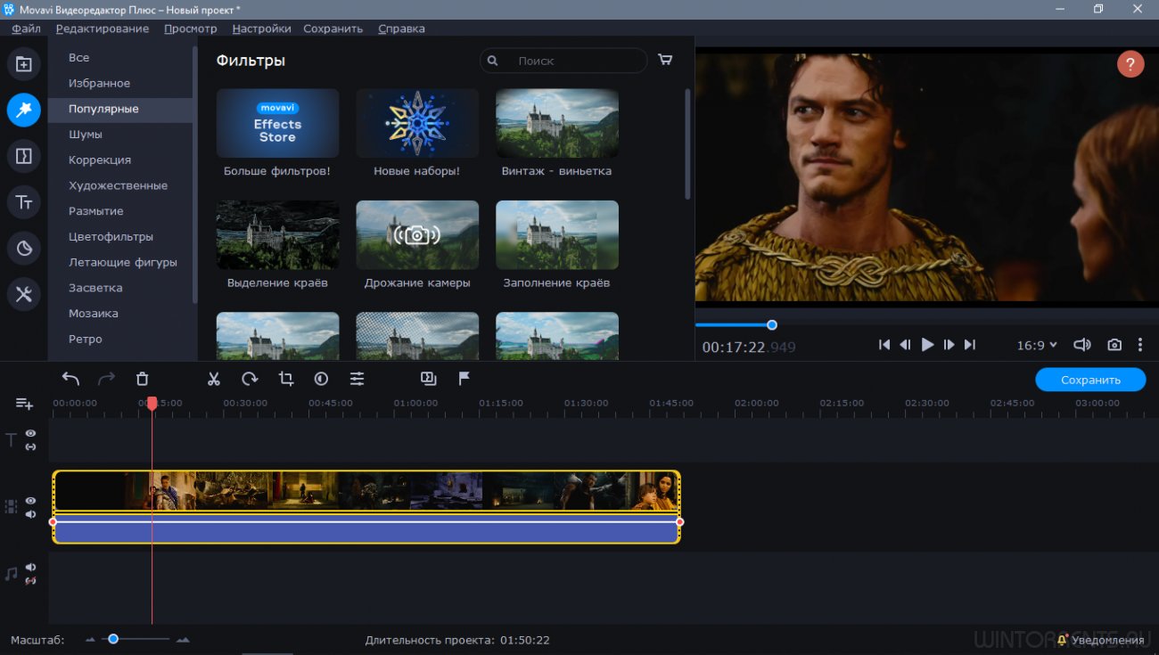The width and height of the screenshot is (1159, 655).
Task: Zoom in timeline with large mountain icon
Action: 183,639
